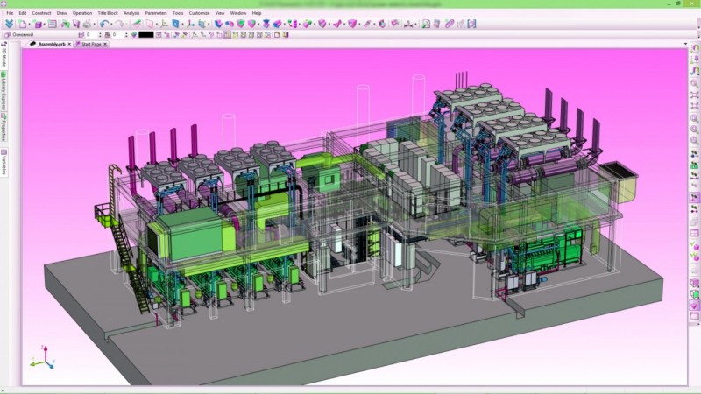Open dropdown arrow next to print icon
The image size is (701, 394).
pyautogui.click(x=95, y=25)
